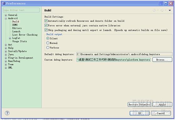
Task: Select the Install/Update tree item
Action: 17,51
